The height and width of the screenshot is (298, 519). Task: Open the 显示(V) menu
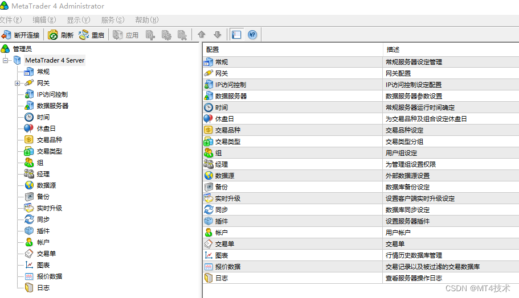point(79,20)
